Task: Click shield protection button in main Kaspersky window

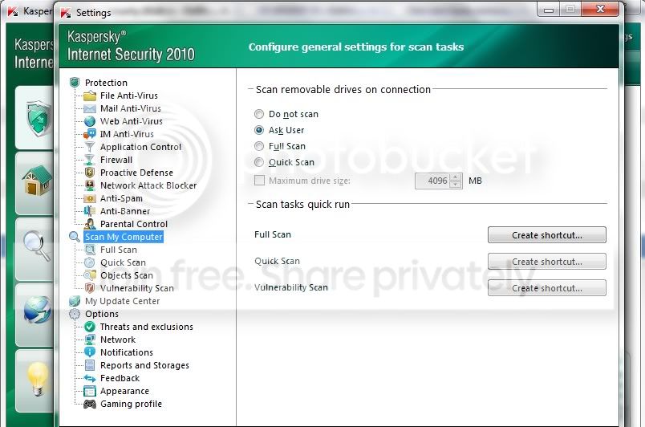Action: click(35, 118)
